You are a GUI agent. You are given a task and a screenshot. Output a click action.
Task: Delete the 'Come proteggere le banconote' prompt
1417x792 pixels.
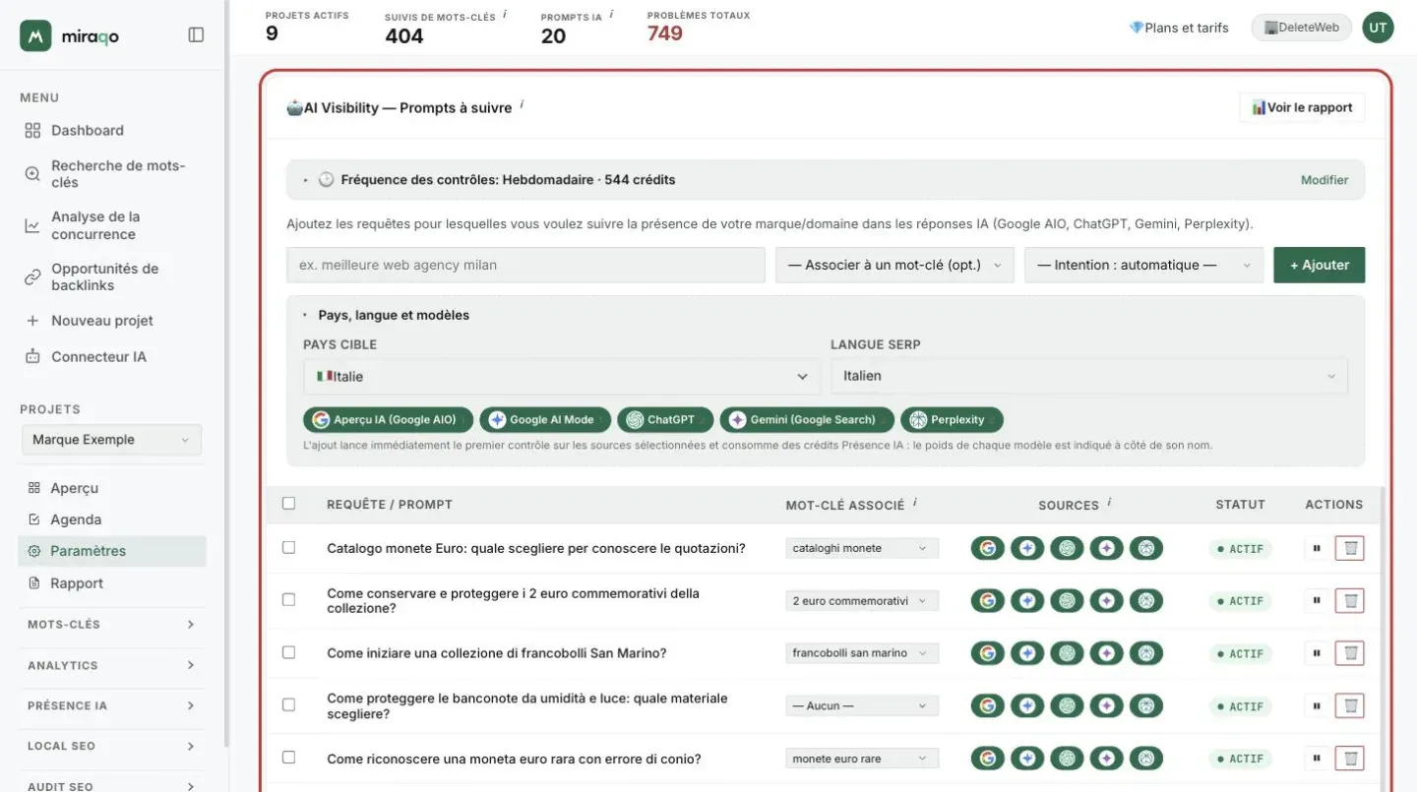click(x=1350, y=705)
